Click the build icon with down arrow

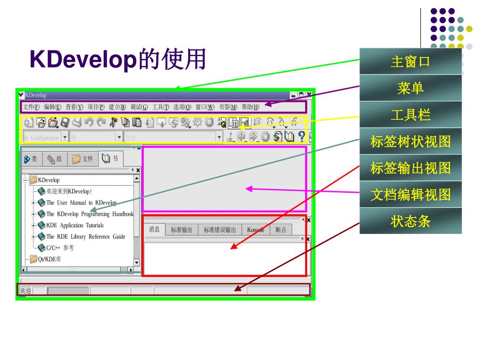161,123
